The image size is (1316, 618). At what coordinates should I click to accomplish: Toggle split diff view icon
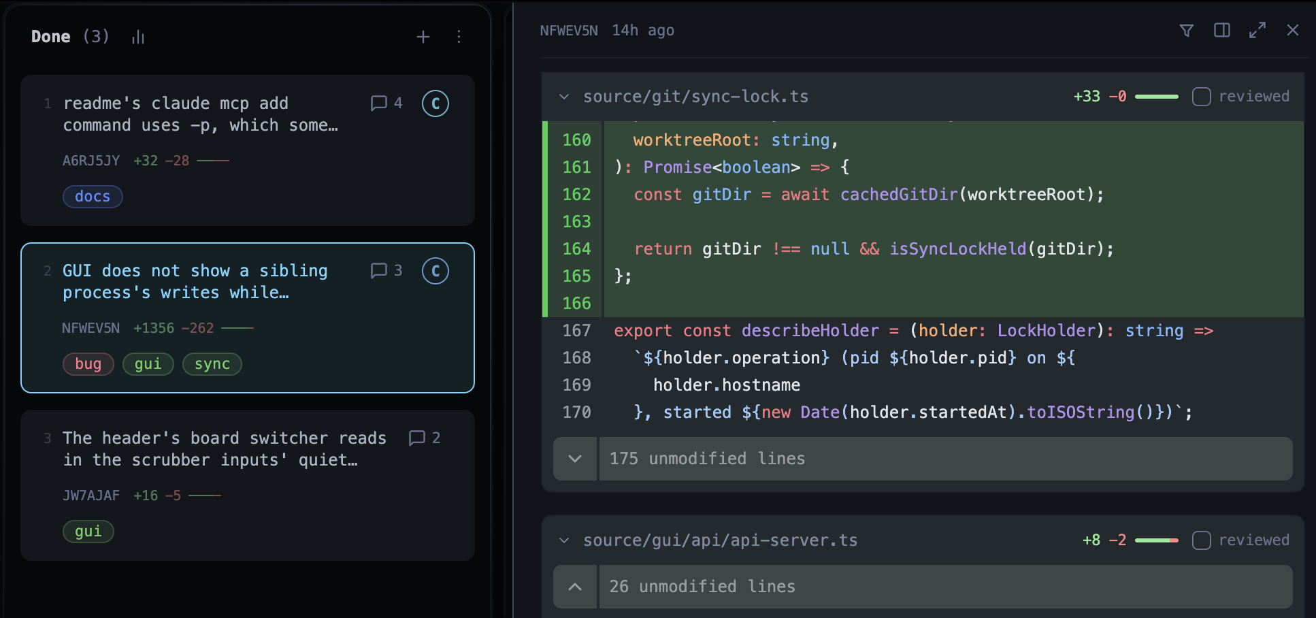tap(1222, 31)
